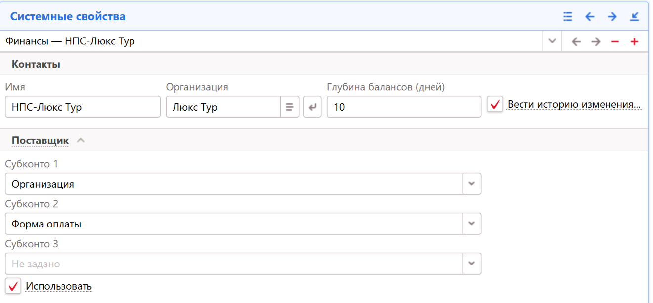Click the collapse arrow icon in header
The height and width of the screenshot is (303, 653).
tap(634, 17)
